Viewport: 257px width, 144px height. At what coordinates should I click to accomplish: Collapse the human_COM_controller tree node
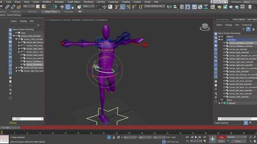pyautogui.click(x=16, y=39)
